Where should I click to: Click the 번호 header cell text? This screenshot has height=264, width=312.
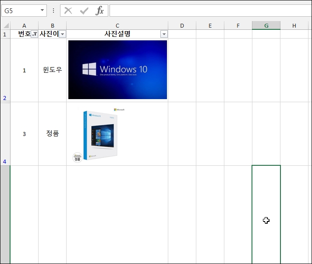tap(25, 34)
